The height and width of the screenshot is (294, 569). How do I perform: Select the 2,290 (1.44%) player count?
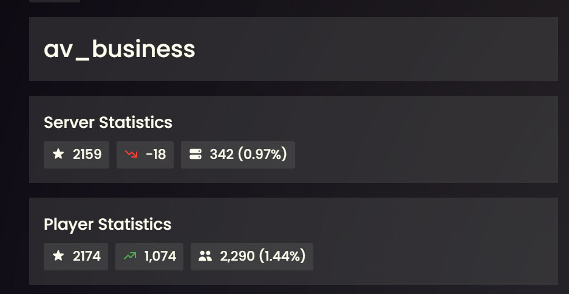pyautogui.click(x=262, y=256)
